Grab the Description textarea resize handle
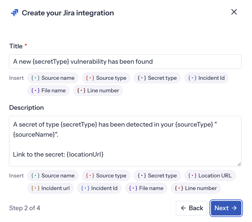Screen dimensions: 252x222 click(x=239, y=164)
